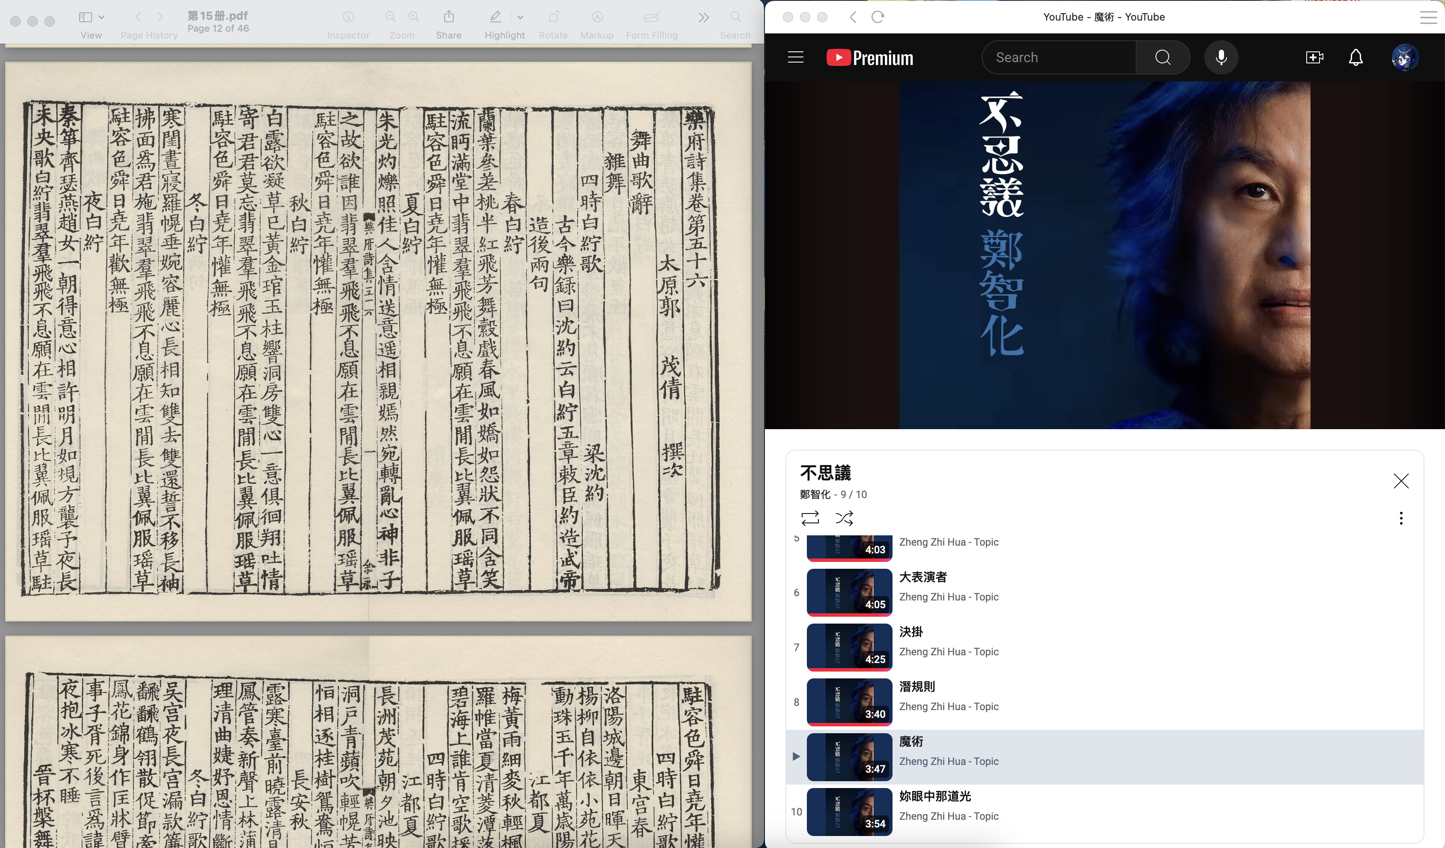Open the user avatar account menu
The width and height of the screenshot is (1445, 848).
(x=1404, y=57)
